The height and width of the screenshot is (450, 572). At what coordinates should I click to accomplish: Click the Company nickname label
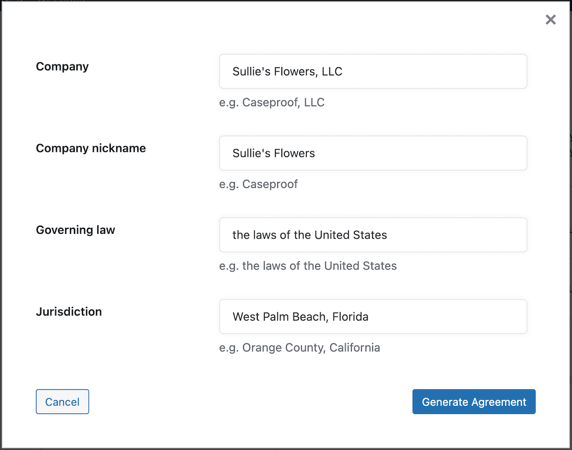tap(91, 148)
